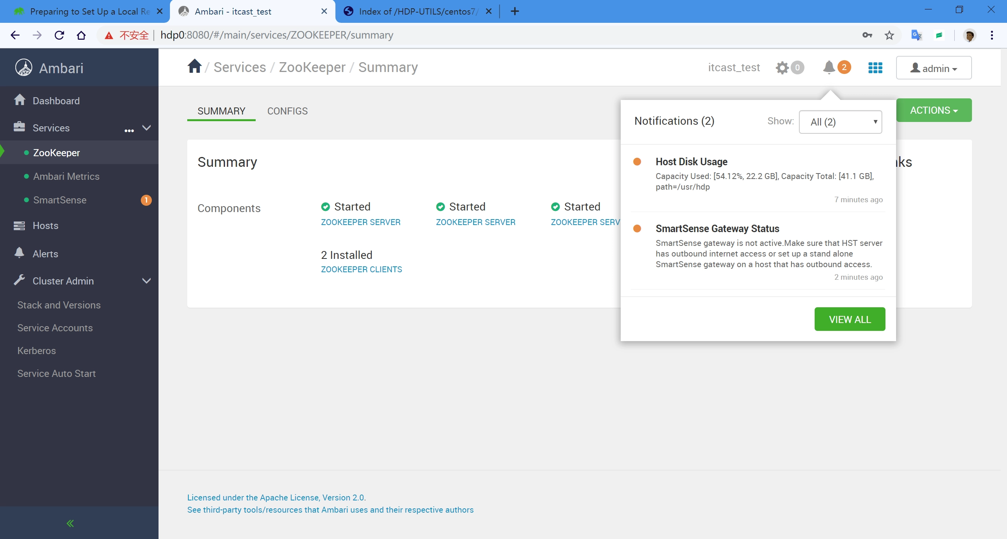The width and height of the screenshot is (1007, 539).
Task: Switch to the SUMMARY tab
Action: tap(221, 111)
